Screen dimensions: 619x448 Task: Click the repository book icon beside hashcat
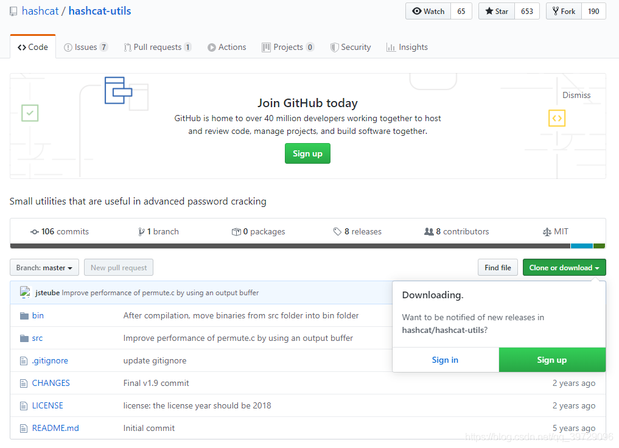tap(13, 12)
